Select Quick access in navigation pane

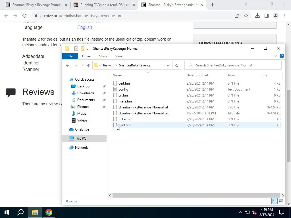click(84, 79)
